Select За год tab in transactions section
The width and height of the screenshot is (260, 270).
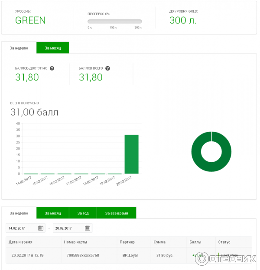pos(83,213)
